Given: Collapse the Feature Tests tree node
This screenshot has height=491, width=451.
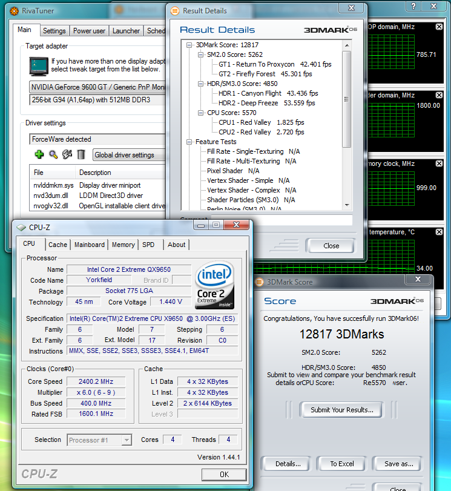Looking at the screenshot, I should click(x=189, y=142).
